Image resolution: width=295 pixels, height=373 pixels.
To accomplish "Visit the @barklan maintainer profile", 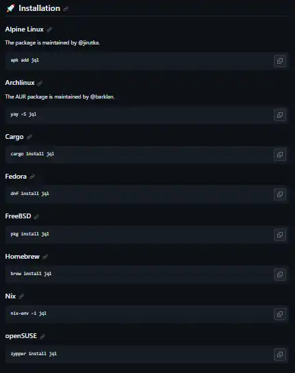I will 102,97.
